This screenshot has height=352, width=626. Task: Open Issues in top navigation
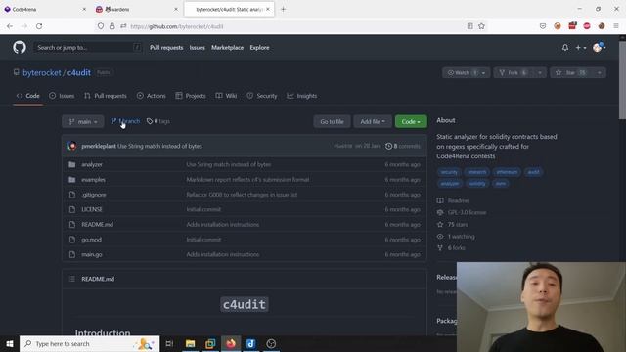pos(197,48)
